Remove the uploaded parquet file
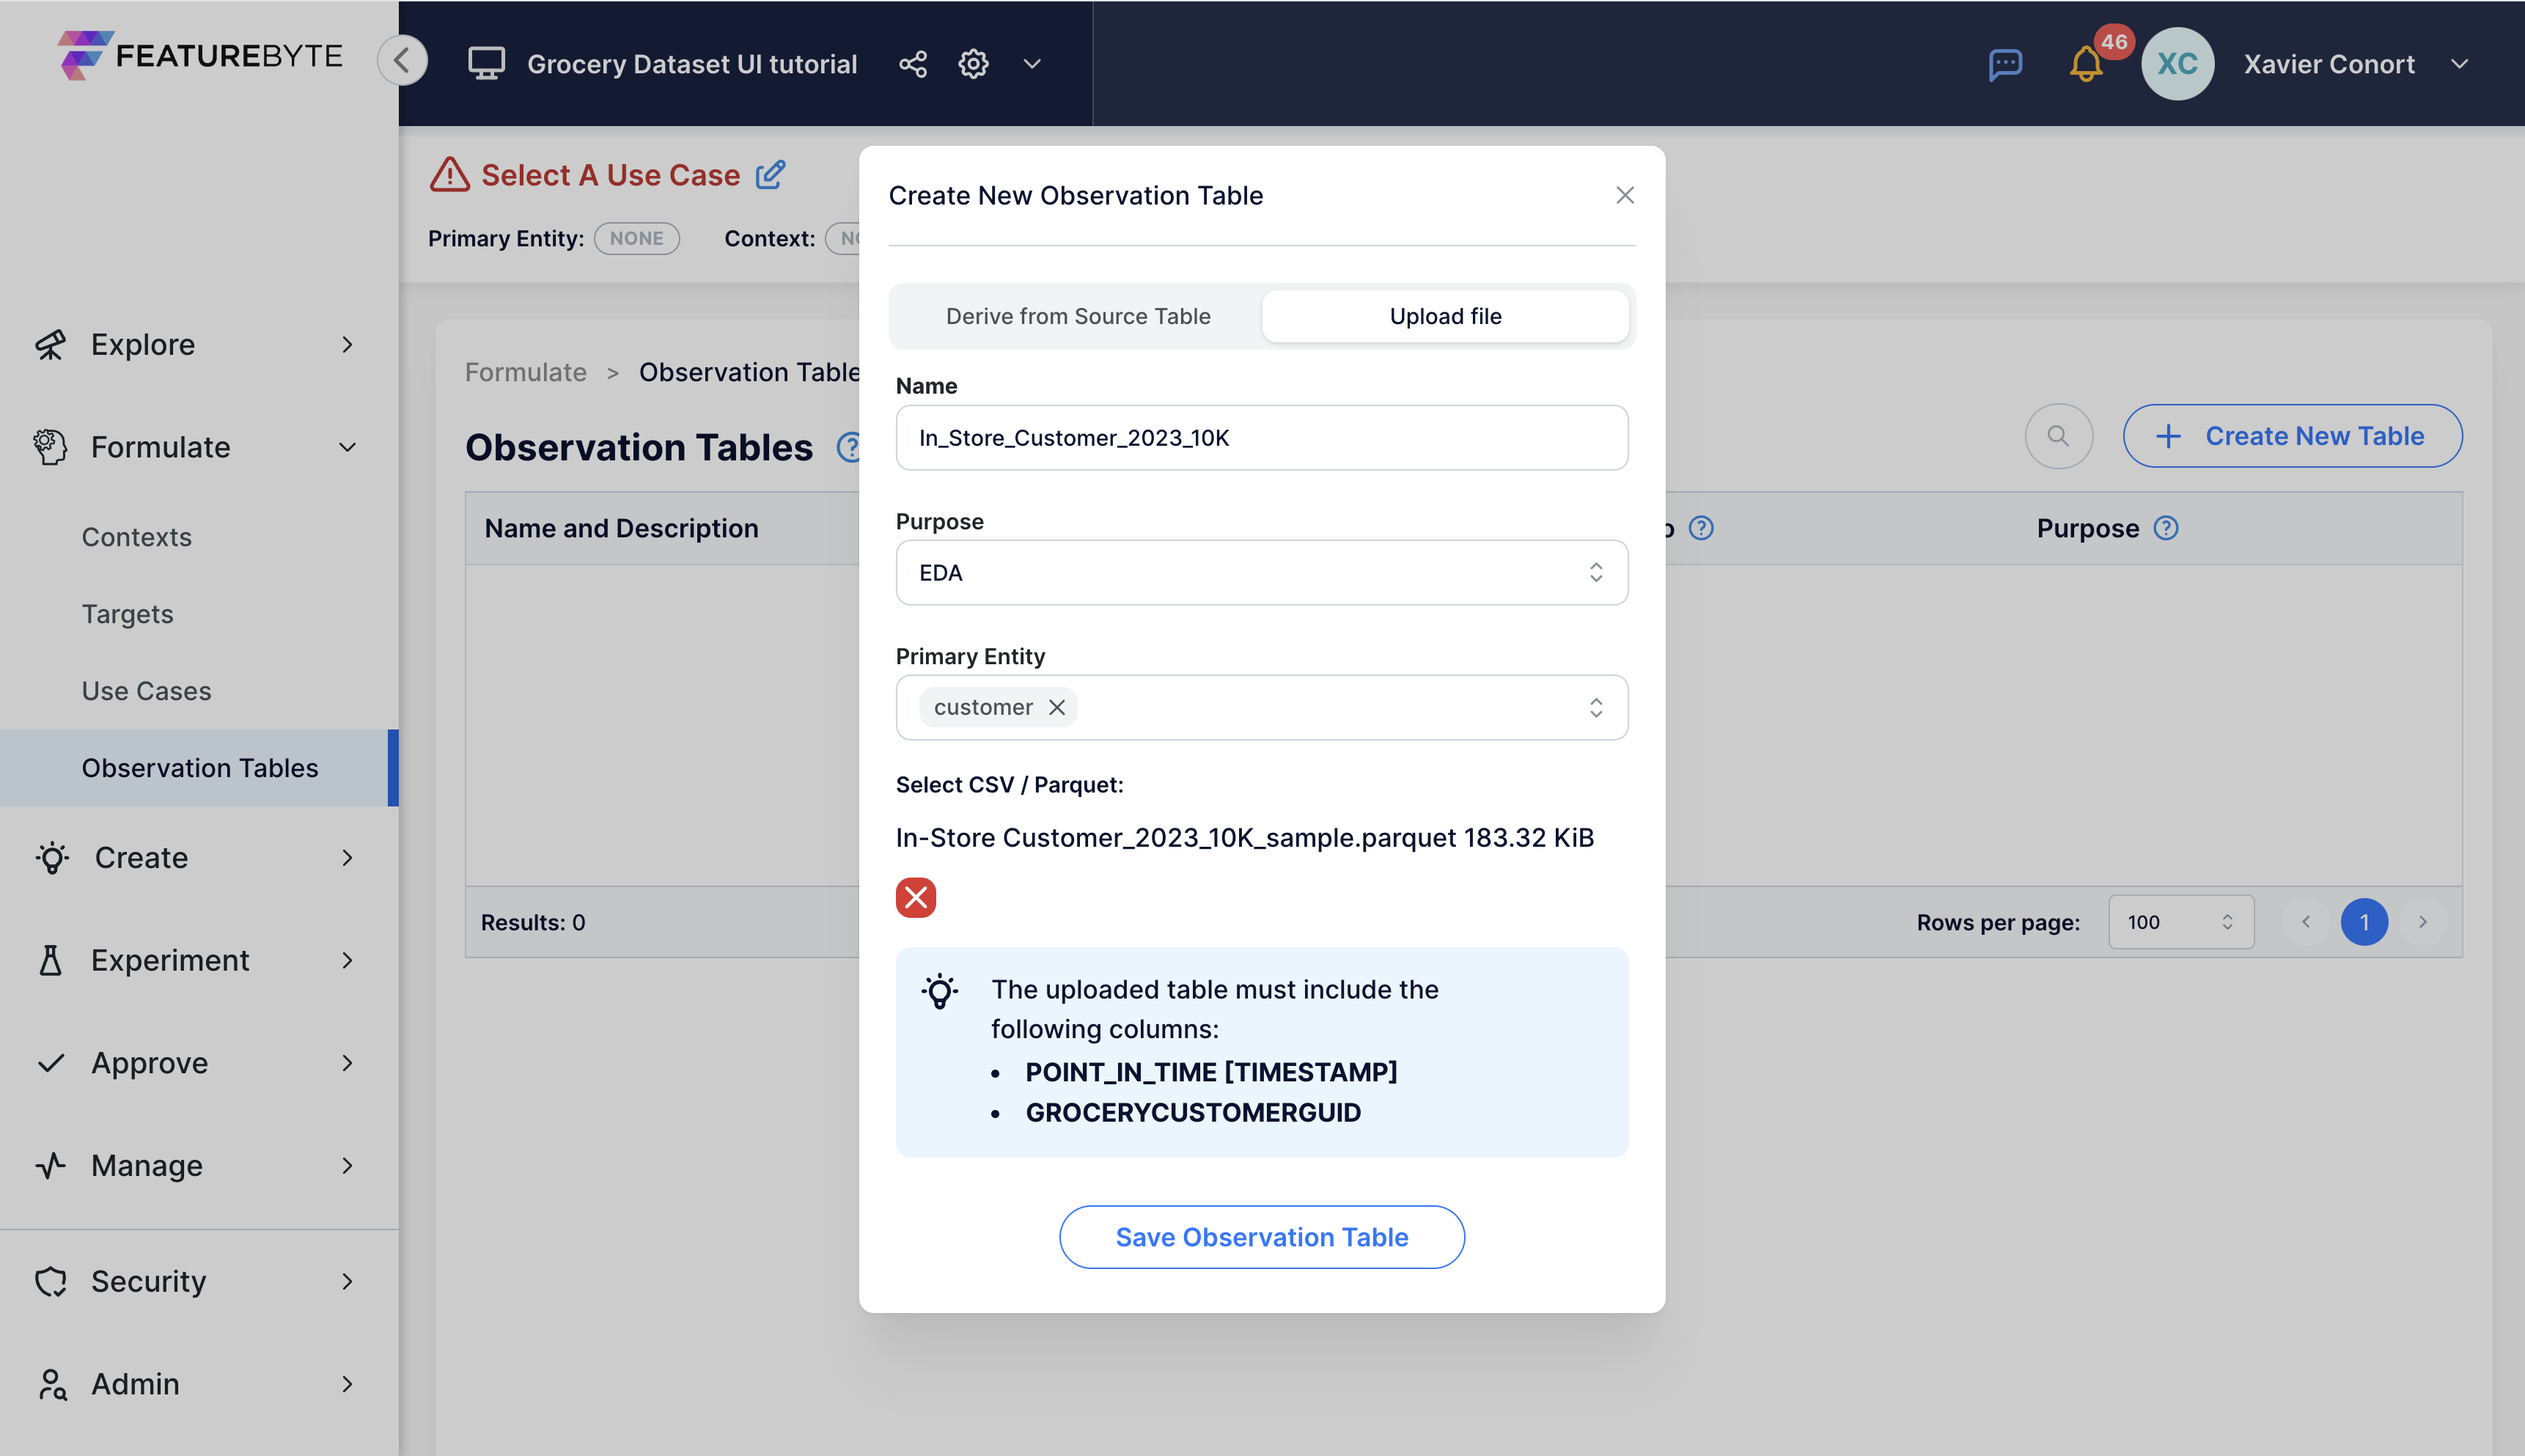This screenshot has width=2525, height=1456. [x=915, y=897]
